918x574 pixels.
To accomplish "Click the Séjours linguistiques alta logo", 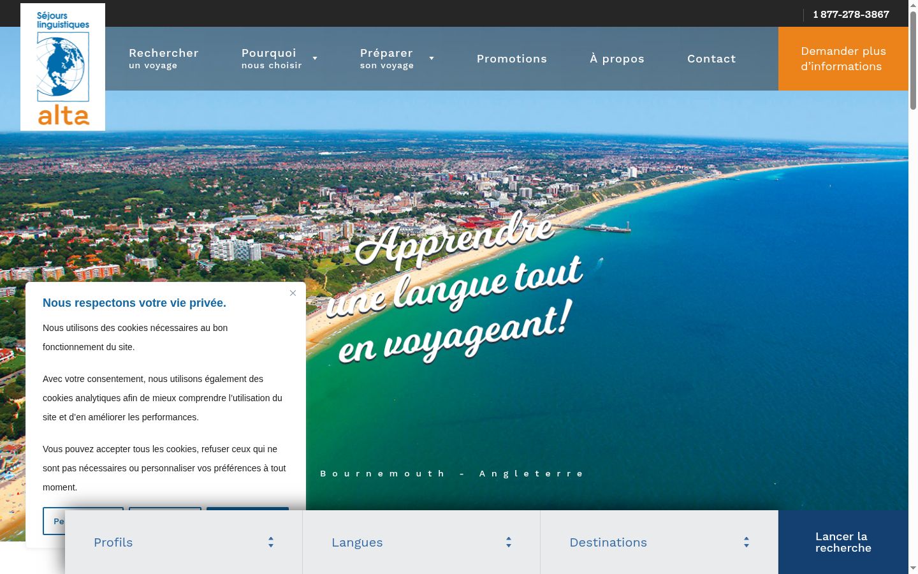I will click(62, 67).
